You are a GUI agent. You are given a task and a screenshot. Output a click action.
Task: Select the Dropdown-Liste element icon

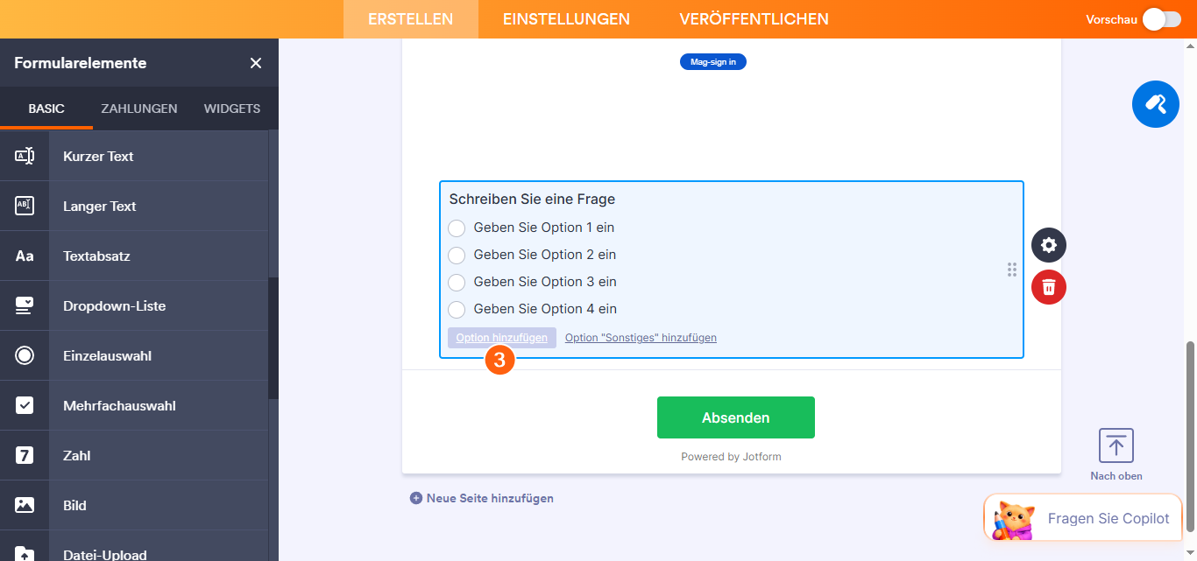point(23,305)
